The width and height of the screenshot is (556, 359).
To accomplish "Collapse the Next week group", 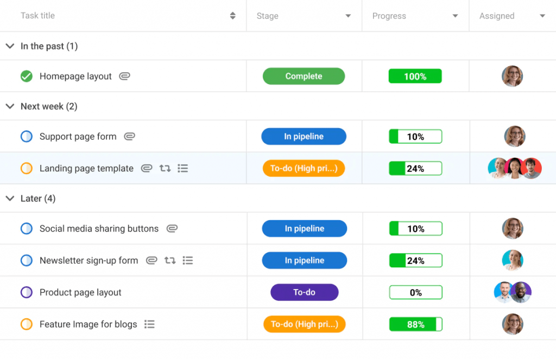I will pos(10,106).
